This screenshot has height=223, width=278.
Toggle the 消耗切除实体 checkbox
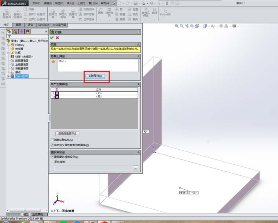click(52, 140)
